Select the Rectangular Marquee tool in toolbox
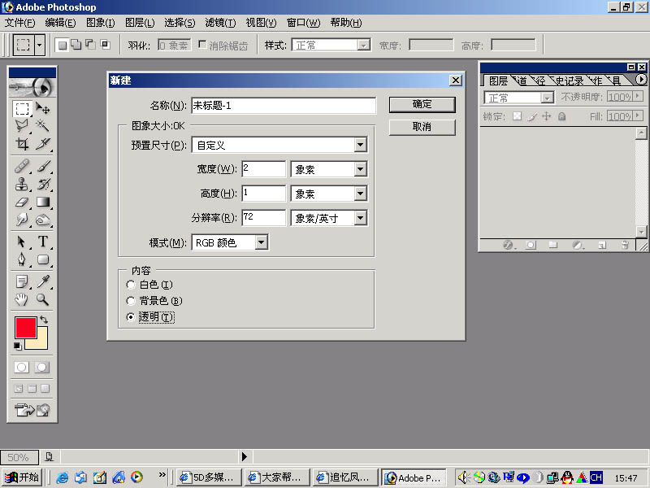 pyautogui.click(x=22, y=109)
